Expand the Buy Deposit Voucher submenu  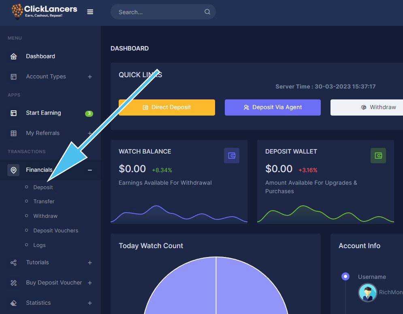90,283
